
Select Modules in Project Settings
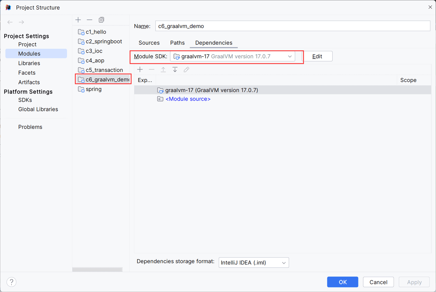pyautogui.click(x=36, y=54)
